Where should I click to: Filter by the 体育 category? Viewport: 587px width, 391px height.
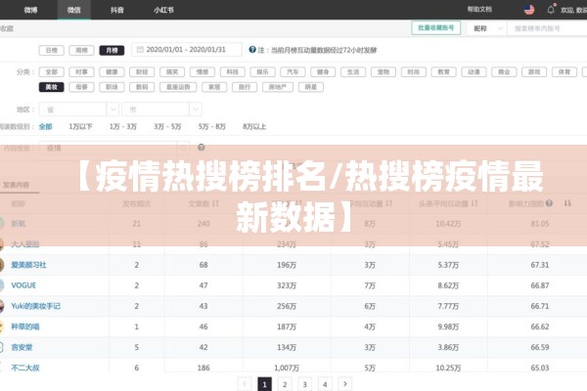[564, 71]
